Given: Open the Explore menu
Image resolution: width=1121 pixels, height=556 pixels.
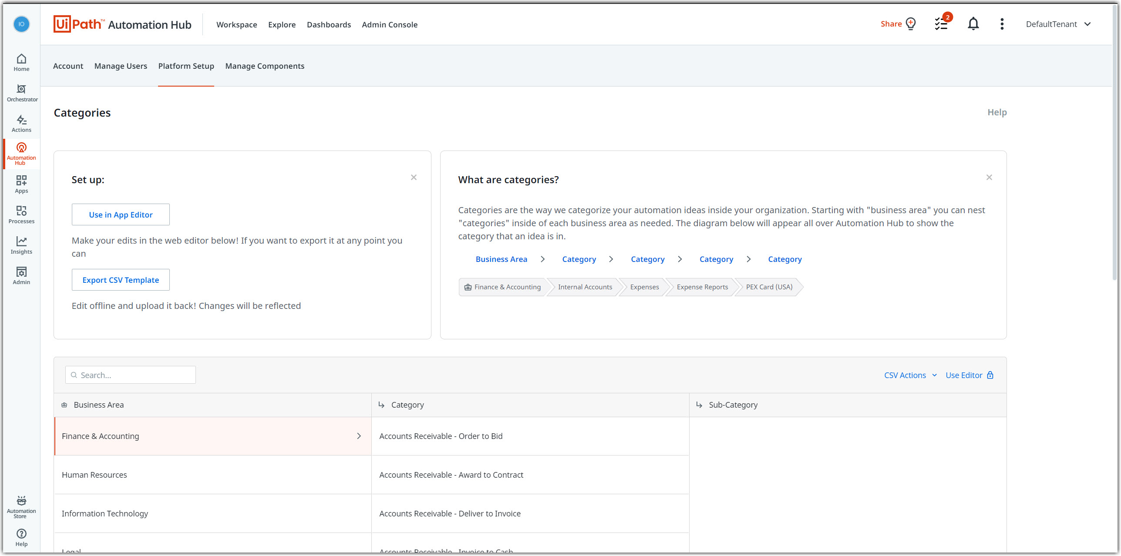Looking at the screenshot, I should pos(282,24).
